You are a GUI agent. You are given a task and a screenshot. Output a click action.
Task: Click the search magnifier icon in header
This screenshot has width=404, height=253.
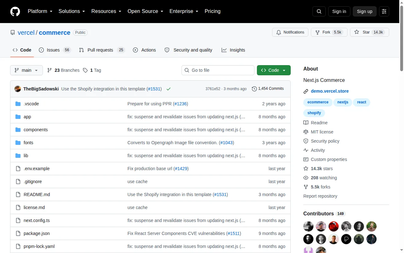[319, 11]
